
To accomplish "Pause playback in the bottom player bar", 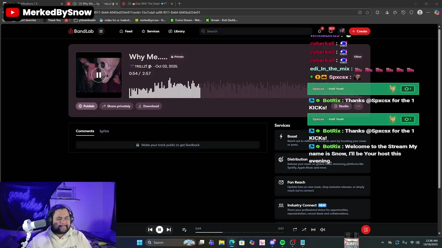I will (159, 230).
